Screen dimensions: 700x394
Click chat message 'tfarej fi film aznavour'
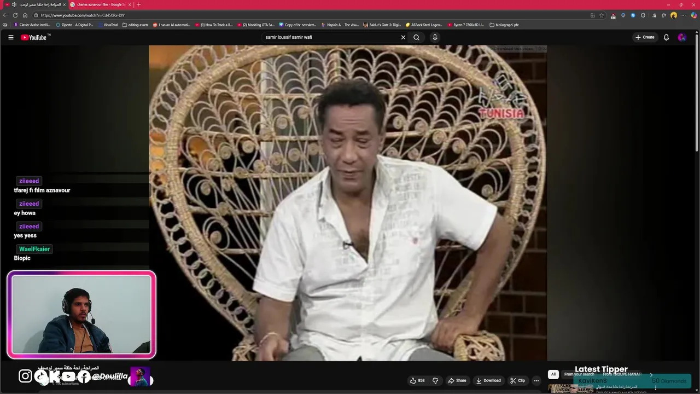click(42, 190)
